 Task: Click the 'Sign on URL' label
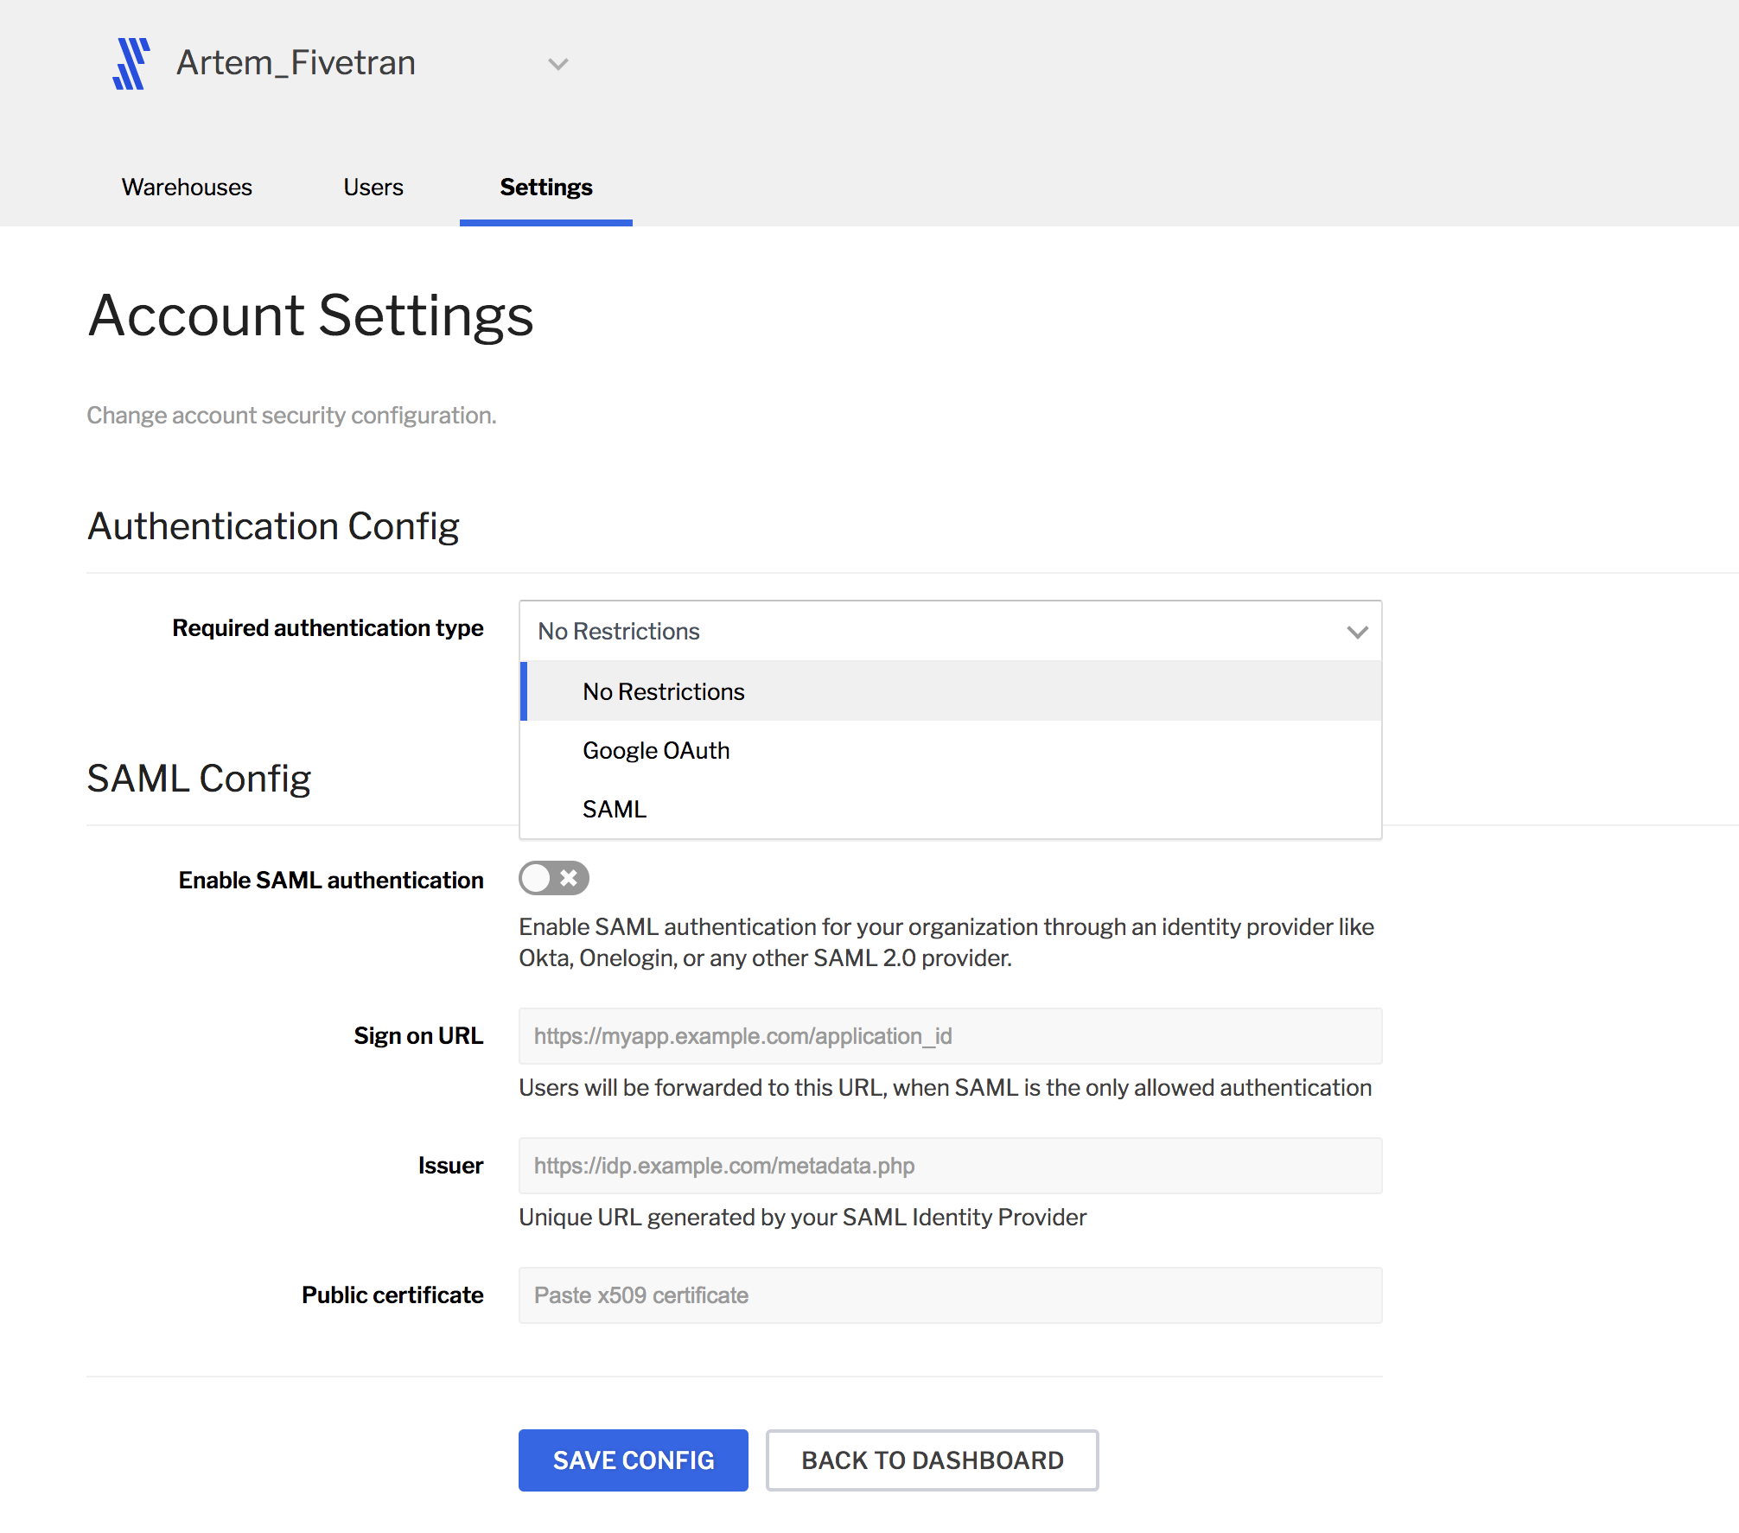[x=418, y=1036]
